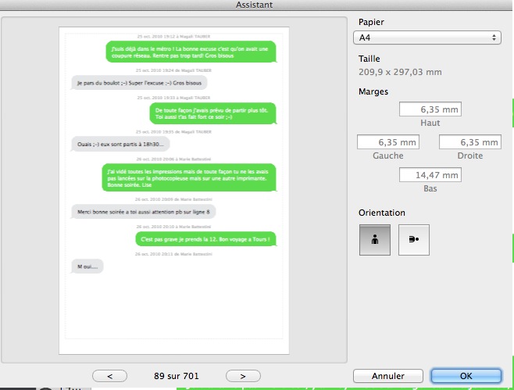
Task: Click the gray "Je pars du boulot" message
Action: [139, 82]
